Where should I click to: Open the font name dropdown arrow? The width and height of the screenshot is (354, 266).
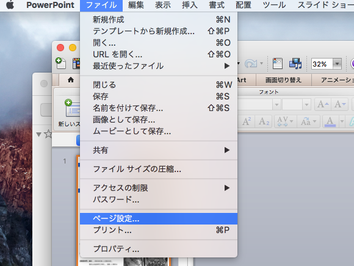click(x=276, y=105)
